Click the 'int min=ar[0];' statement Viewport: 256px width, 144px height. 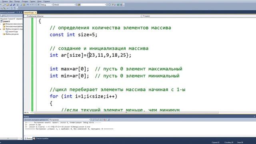click(x=69, y=76)
